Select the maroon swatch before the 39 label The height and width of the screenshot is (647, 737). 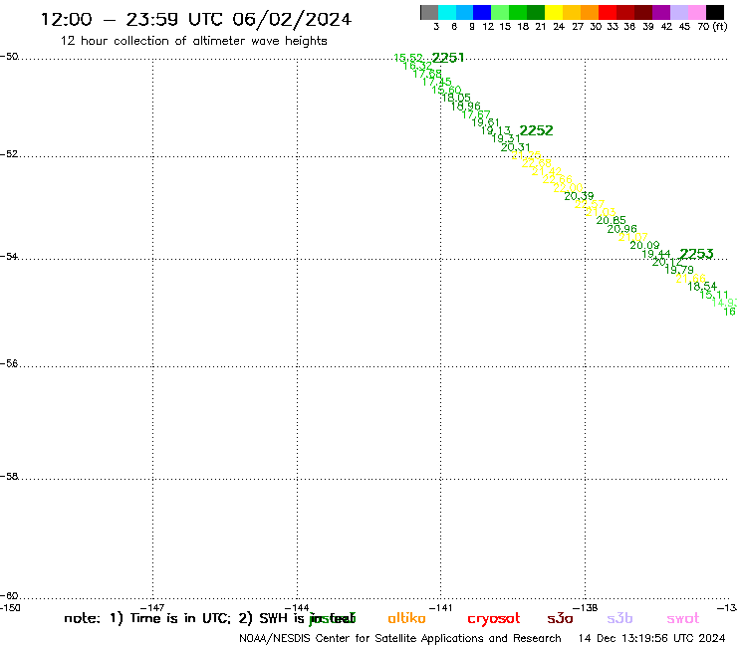point(643,13)
